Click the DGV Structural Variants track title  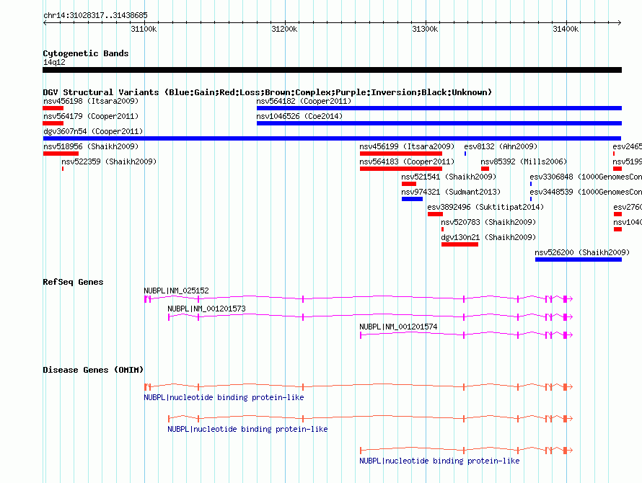[268, 92]
